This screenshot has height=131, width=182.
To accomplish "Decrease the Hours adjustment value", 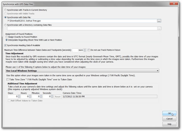I will point(30,97).
